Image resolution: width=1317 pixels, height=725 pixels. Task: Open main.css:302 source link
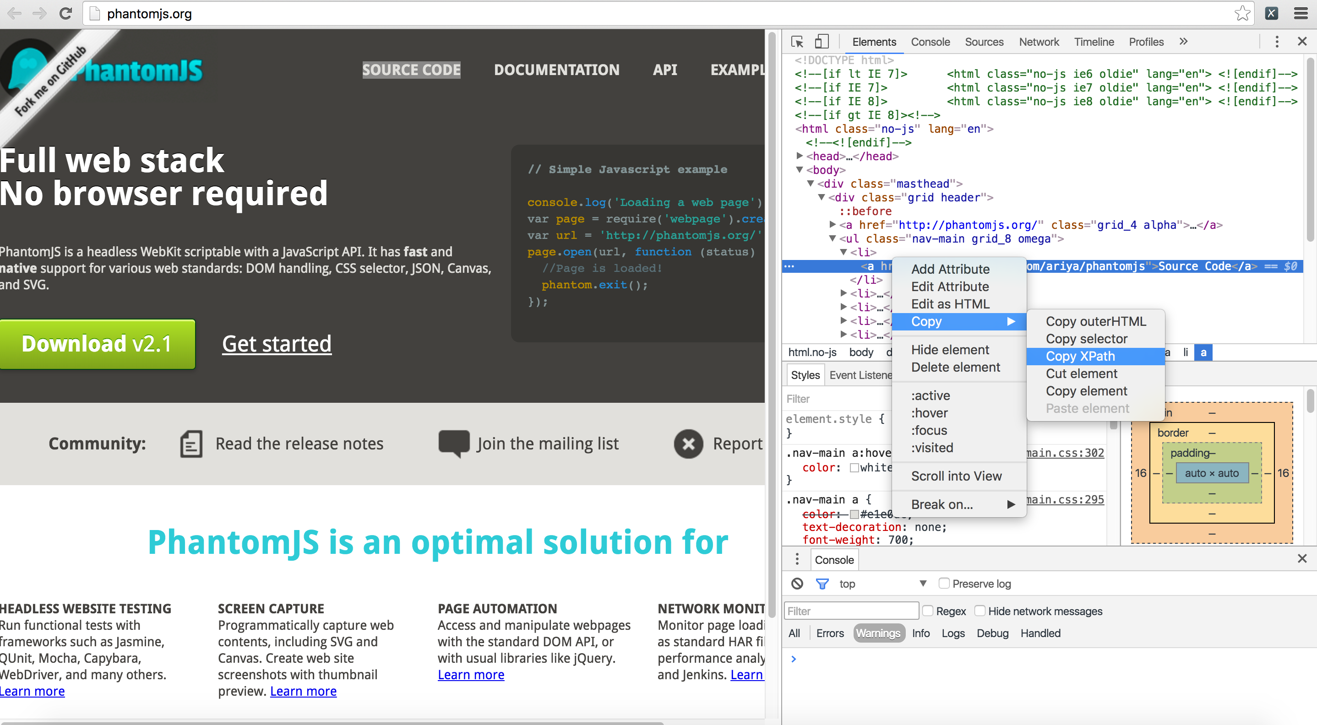pyautogui.click(x=1065, y=453)
